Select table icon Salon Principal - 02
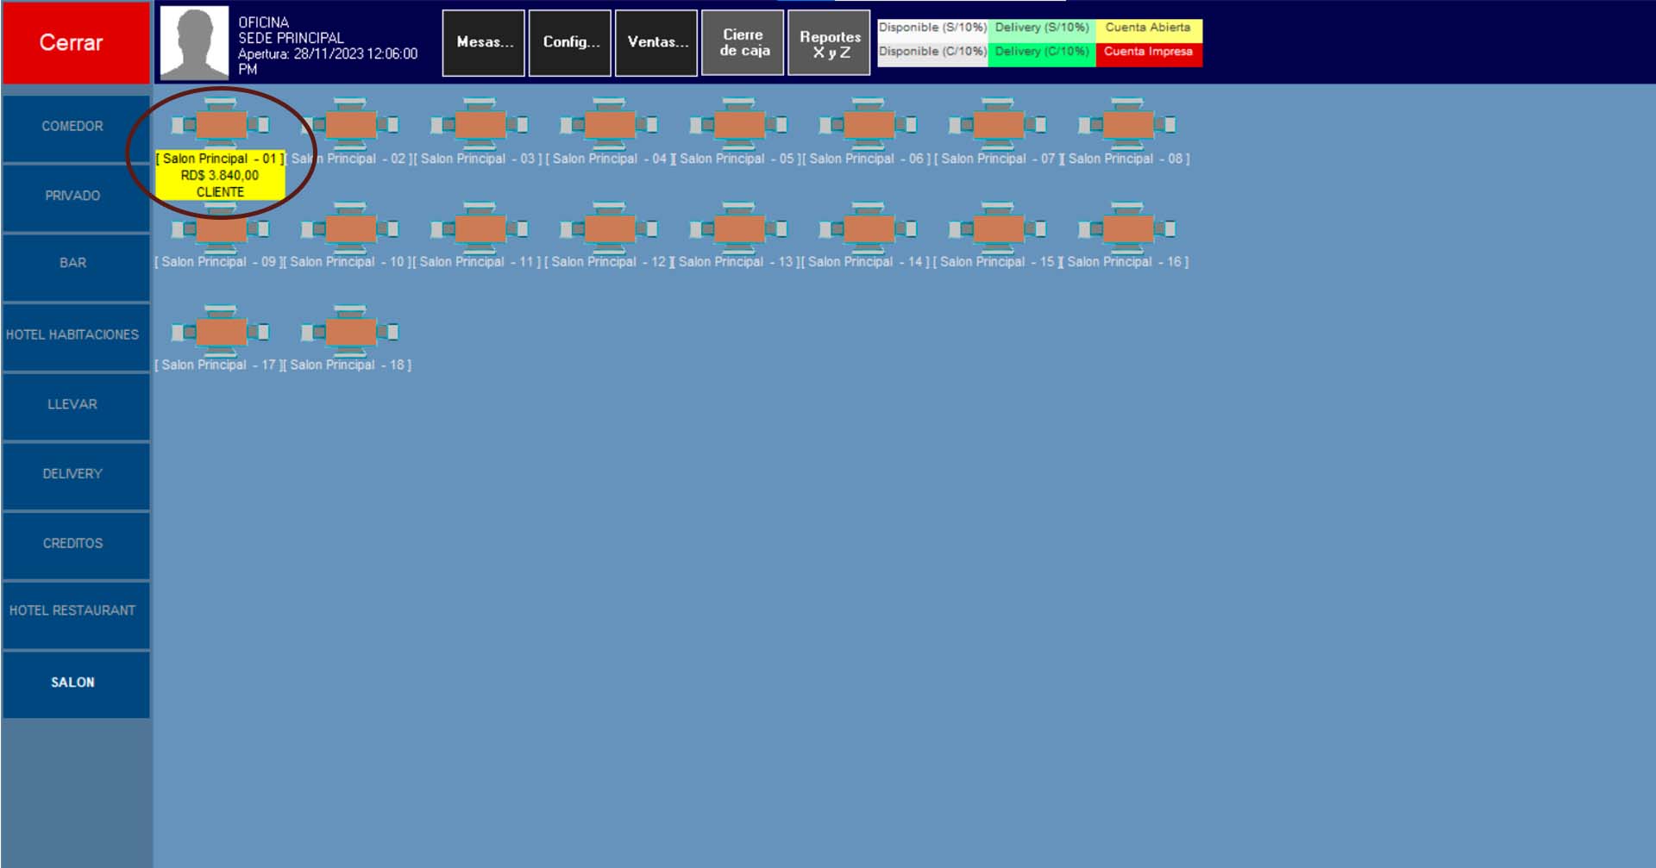 click(350, 125)
